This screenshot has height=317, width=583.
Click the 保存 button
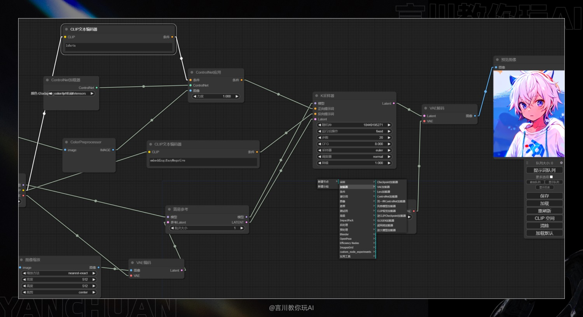point(545,196)
